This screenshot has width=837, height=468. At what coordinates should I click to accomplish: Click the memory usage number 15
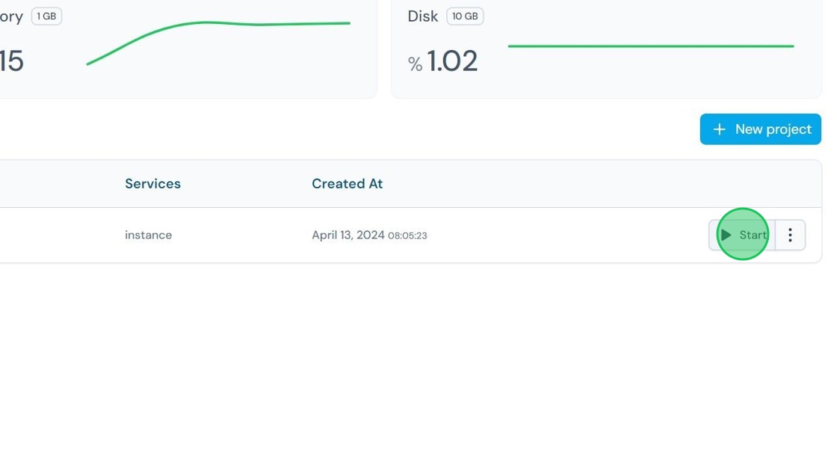tap(11, 61)
